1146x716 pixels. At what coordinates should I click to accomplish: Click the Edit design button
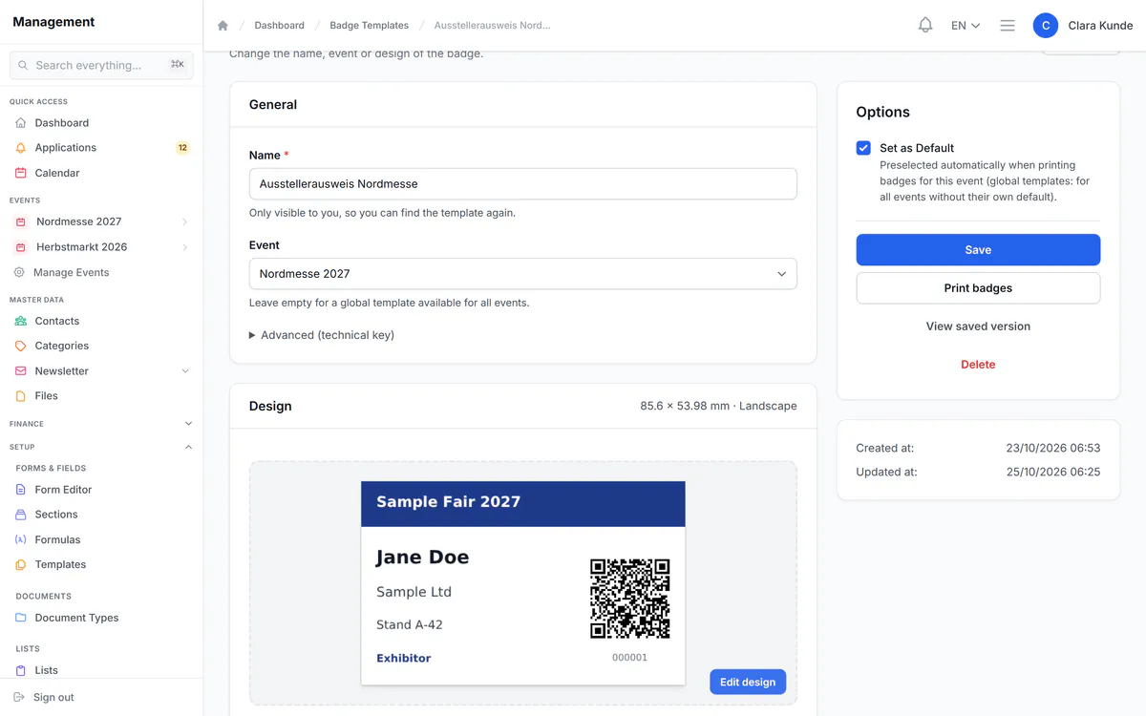[x=748, y=682]
